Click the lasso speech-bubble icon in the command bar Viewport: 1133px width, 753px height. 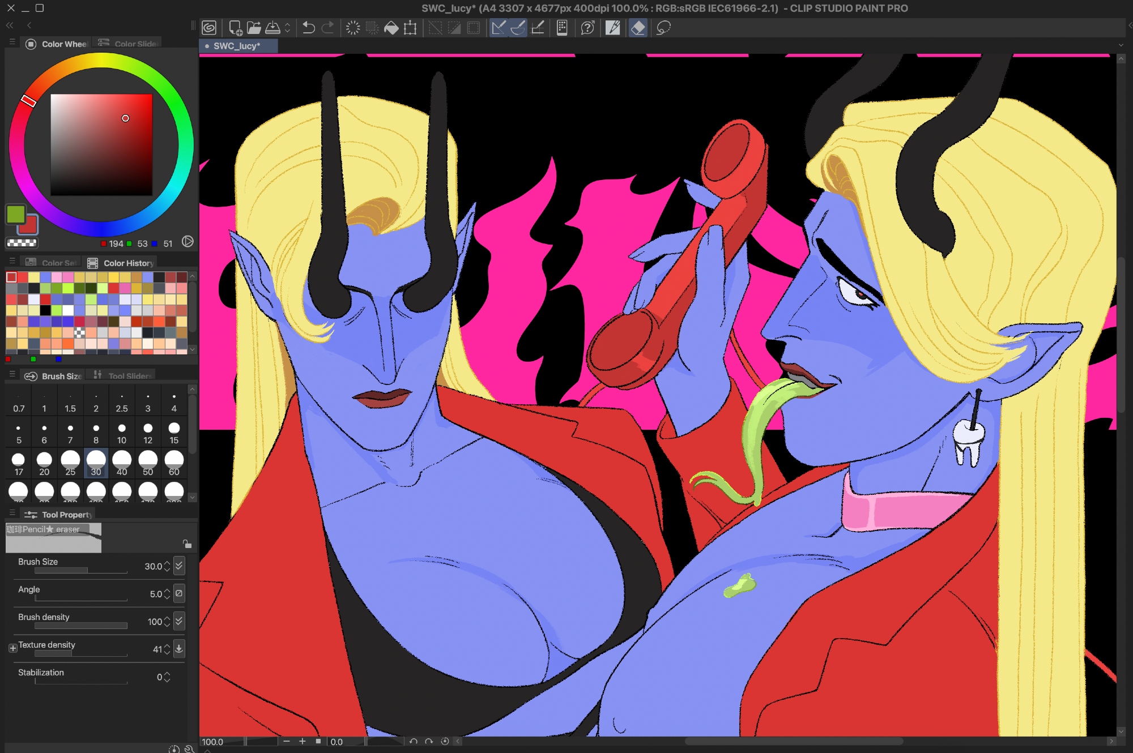(x=663, y=28)
